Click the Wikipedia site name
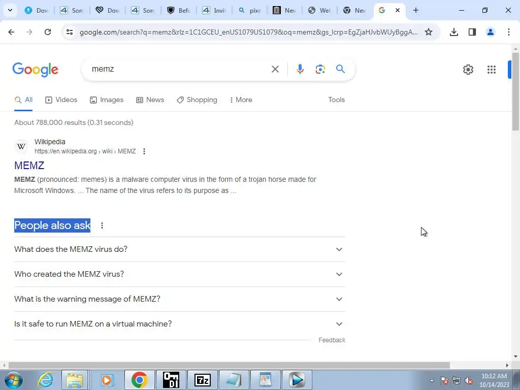This screenshot has width=520, height=390. click(50, 142)
